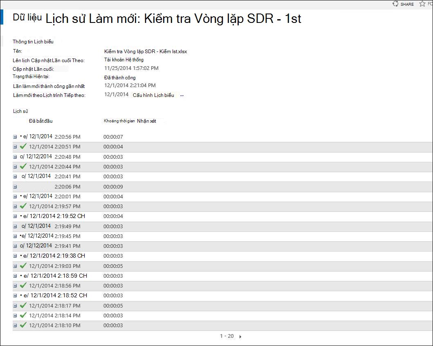
Task: Expand the 2:19:03 PM history row
Action: point(15,266)
